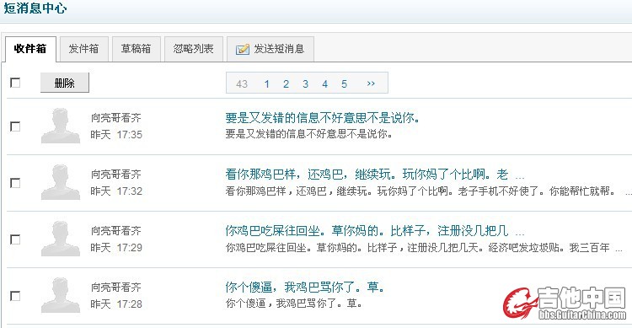The image size is (632, 328).
Task: Select the checkbox for the 17:28 message
Action: click(x=15, y=296)
